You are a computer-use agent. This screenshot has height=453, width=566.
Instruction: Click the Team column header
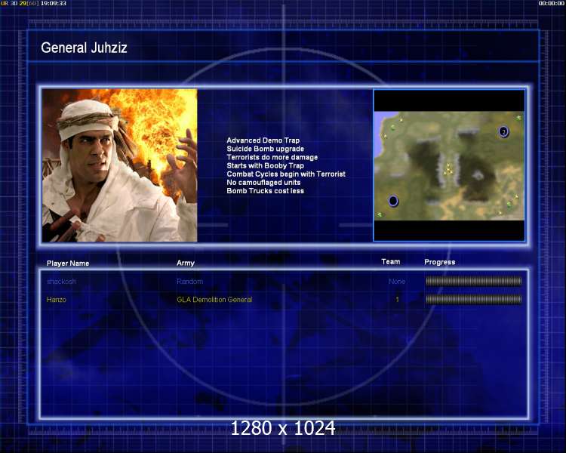tap(391, 261)
